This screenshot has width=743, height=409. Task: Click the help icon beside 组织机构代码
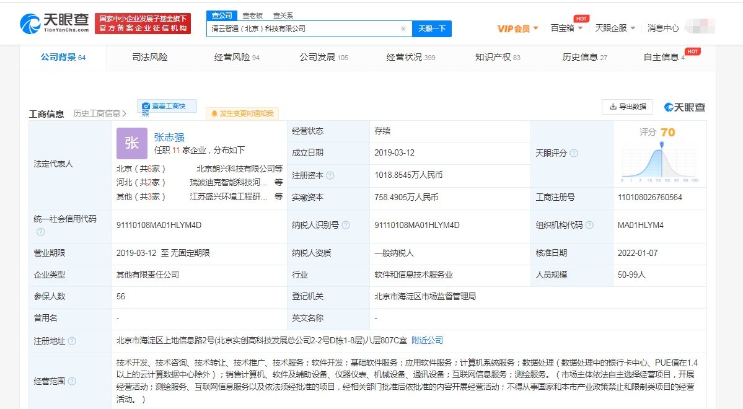(x=589, y=226)
